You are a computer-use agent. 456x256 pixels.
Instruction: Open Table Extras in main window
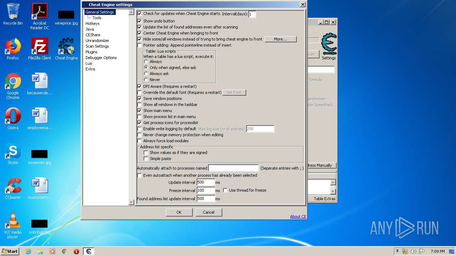[x=325, y=199]
